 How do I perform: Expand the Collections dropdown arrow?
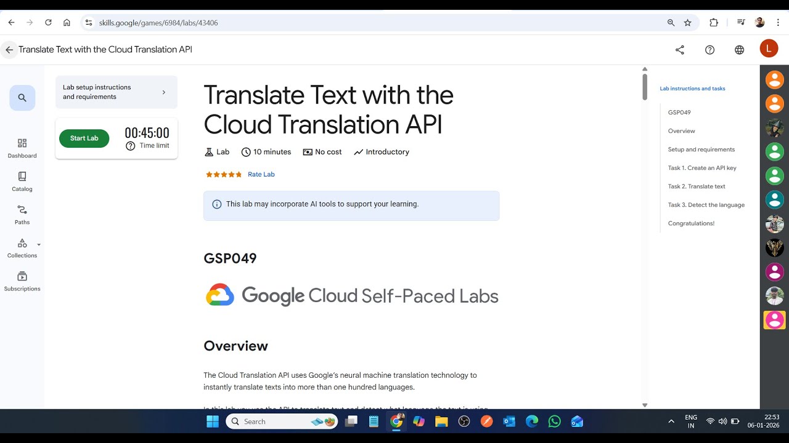[39, 244]
